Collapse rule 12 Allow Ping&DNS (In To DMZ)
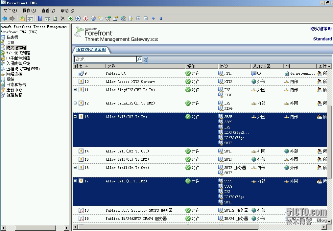 point(75,103)
